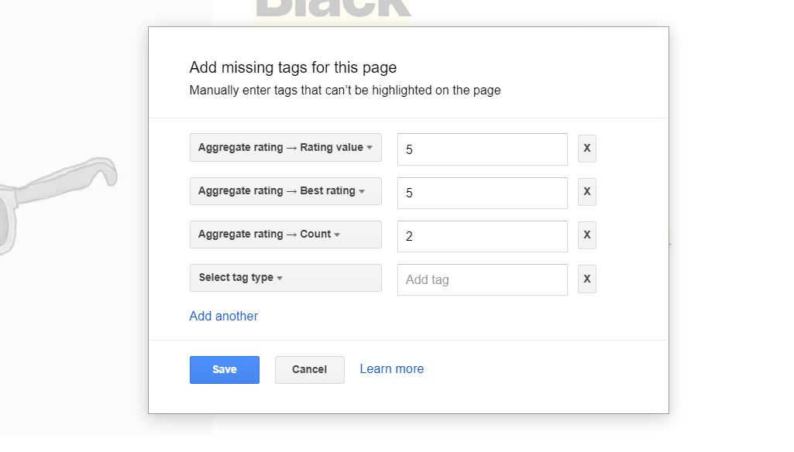Image resolution: width=794 pixels, height=452 pixels.
Task: Open the "Aggregate rating → Count" dropdown
Action: pos(285,234)
